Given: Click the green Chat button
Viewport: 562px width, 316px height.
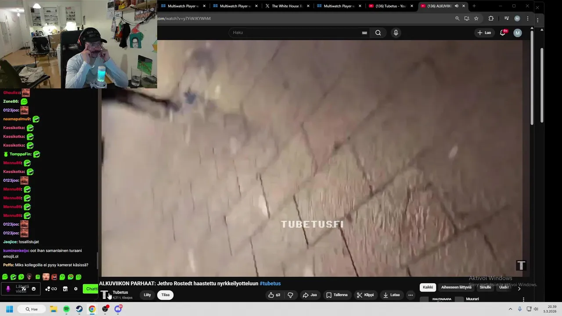Looking at the screenshot, I should click(91, 289).
